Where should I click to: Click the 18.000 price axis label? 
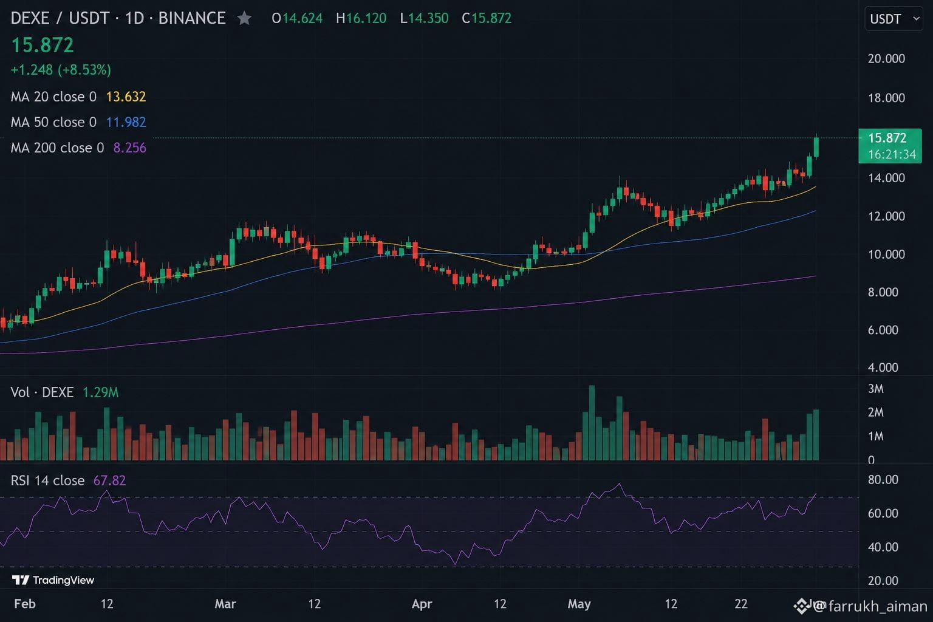tap(886, 98)
